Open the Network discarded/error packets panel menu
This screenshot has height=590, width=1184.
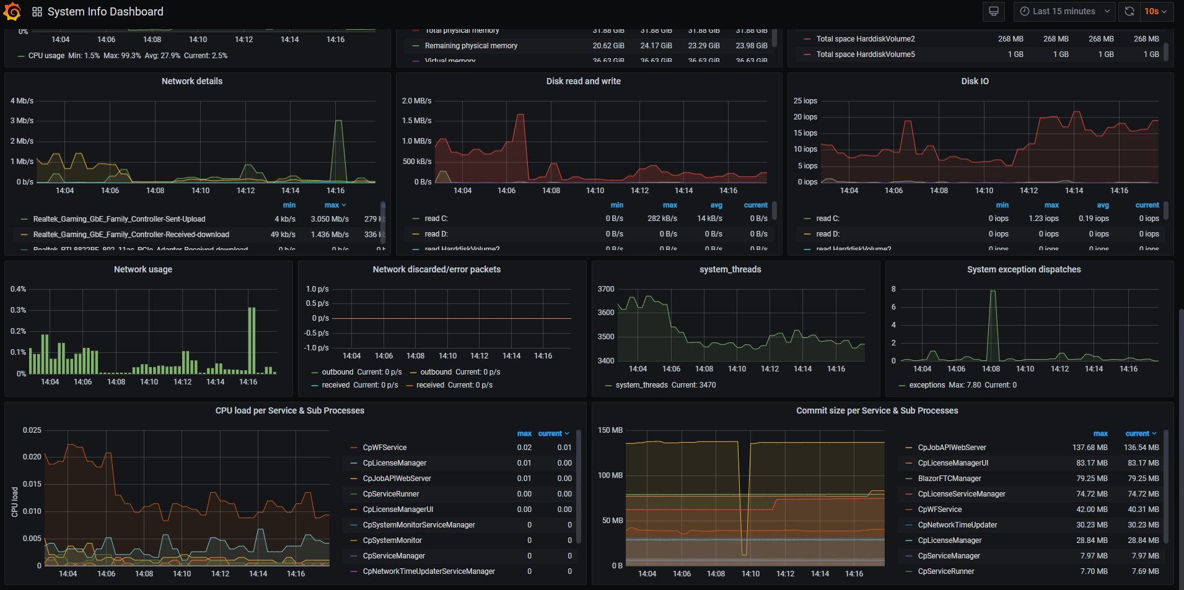(x=437, y=269)
